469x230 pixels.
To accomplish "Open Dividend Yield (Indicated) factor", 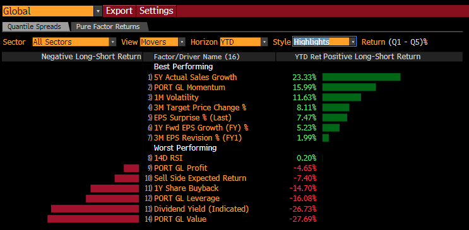I will point(201,209).
